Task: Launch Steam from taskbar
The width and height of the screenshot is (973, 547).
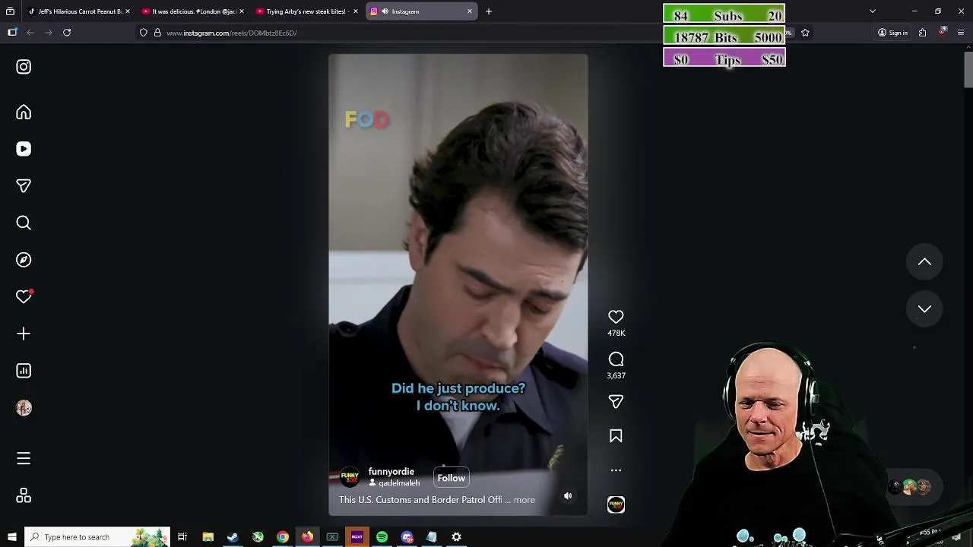Action: [x=233, y=537]
